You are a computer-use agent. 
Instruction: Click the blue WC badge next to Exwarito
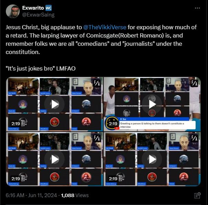click(x=49, y=8)
